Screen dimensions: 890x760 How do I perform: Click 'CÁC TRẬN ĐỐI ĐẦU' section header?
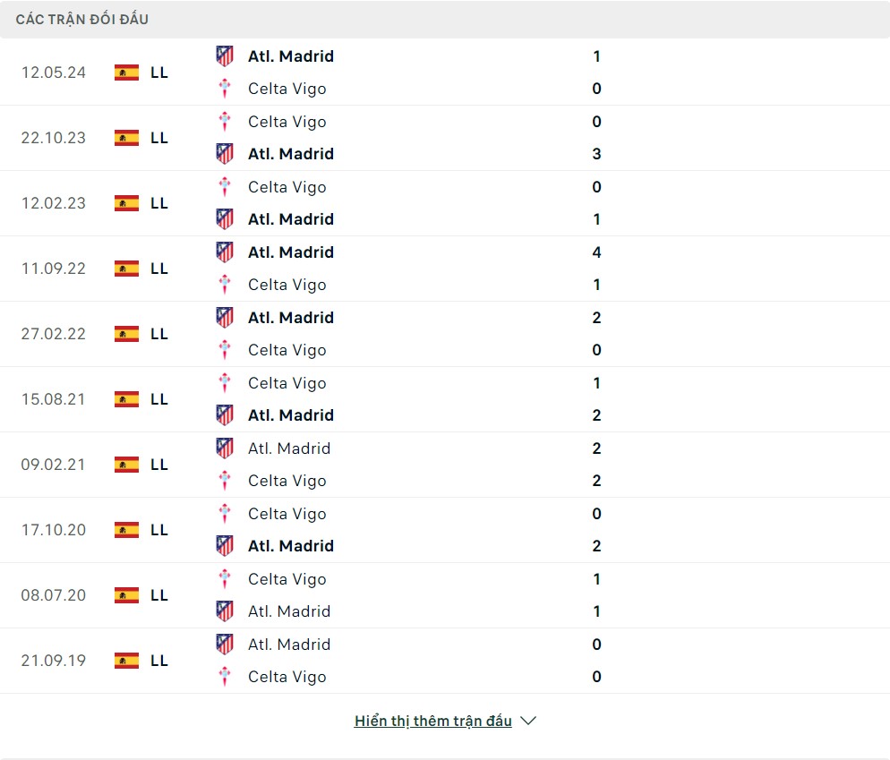pos(82,19)
